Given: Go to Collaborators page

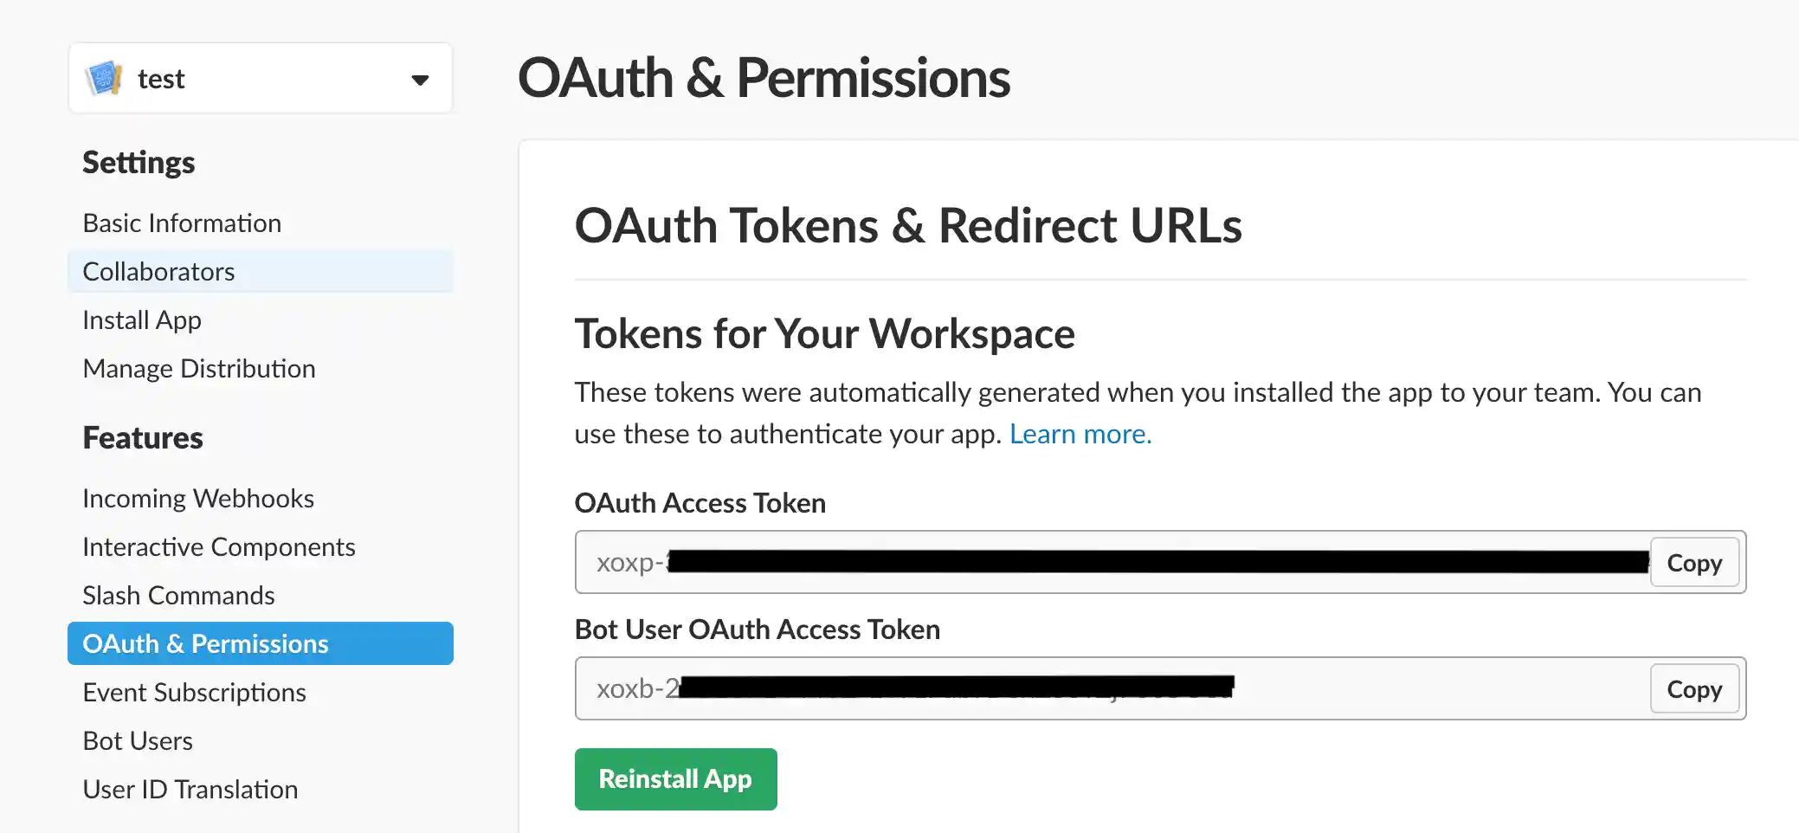Looking at the screenshot, I should coord(158,272).
